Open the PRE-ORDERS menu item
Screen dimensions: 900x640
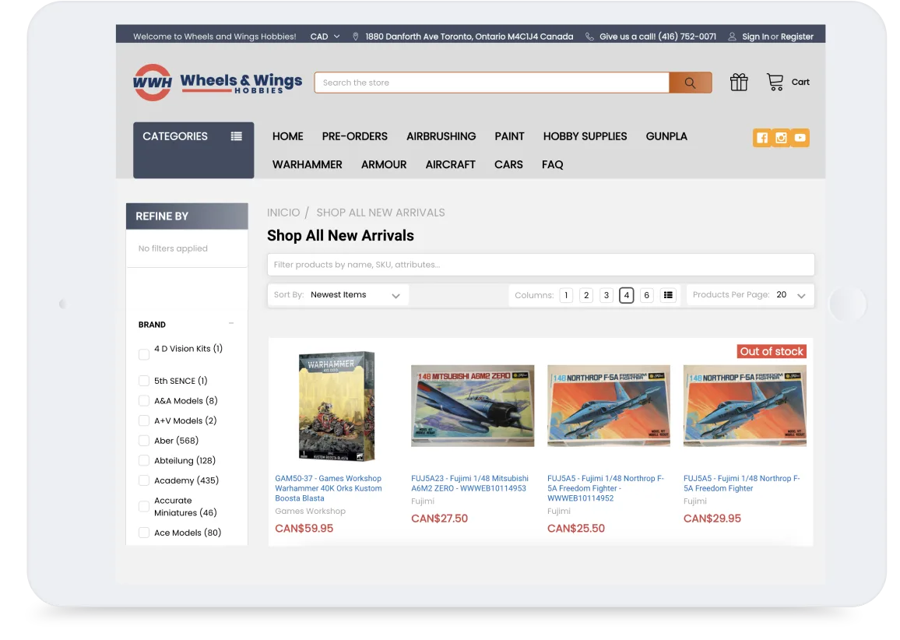coord(355,136)
